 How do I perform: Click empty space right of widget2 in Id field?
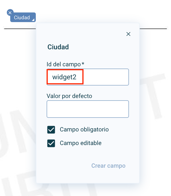pos(106,77)
